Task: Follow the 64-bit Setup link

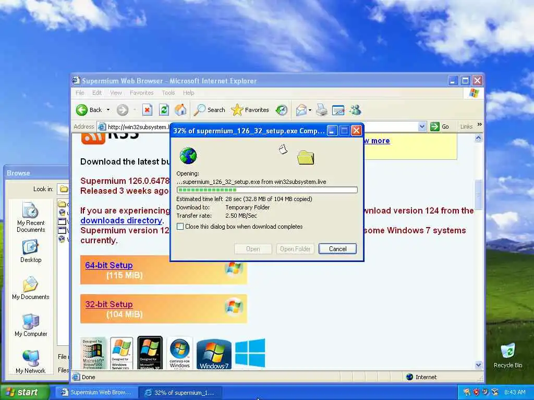Action: pyautogui.click(x=108, y=265)
